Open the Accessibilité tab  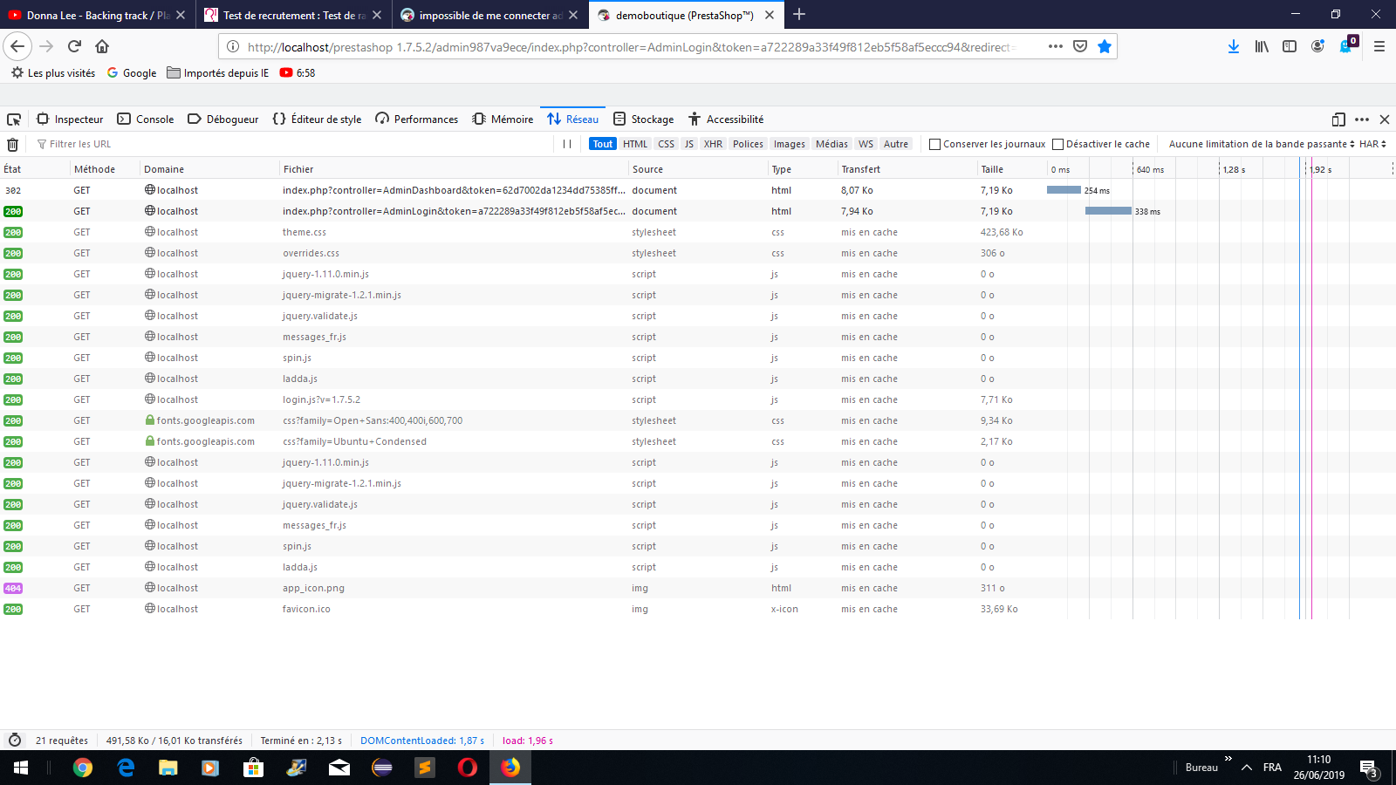726,119
